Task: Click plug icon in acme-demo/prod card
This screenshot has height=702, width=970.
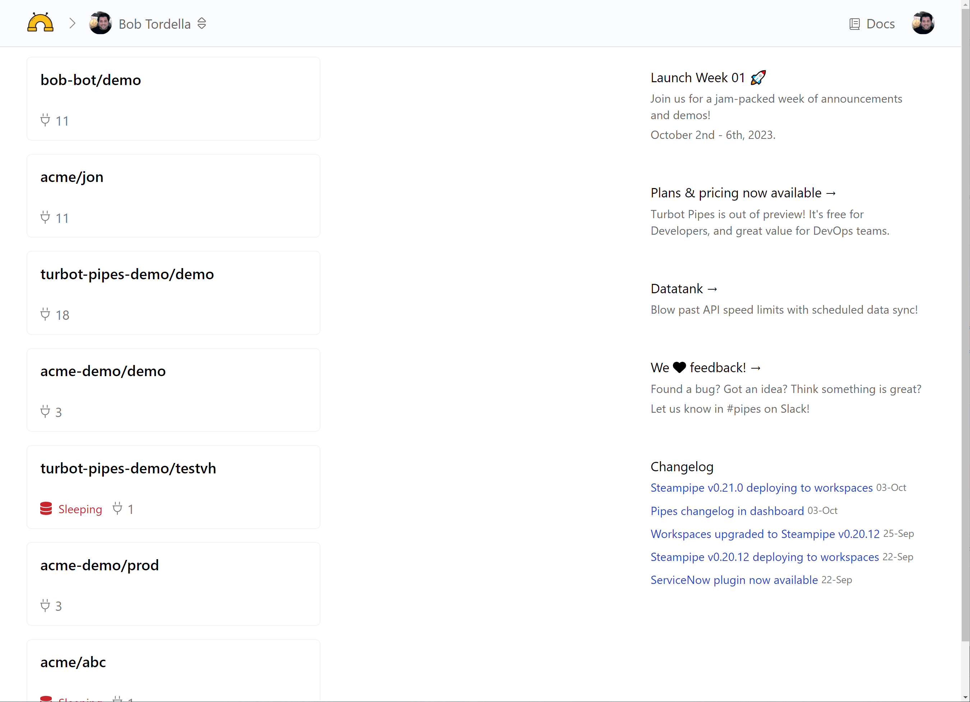Action: pyautogui.click(x=45, y=605)
